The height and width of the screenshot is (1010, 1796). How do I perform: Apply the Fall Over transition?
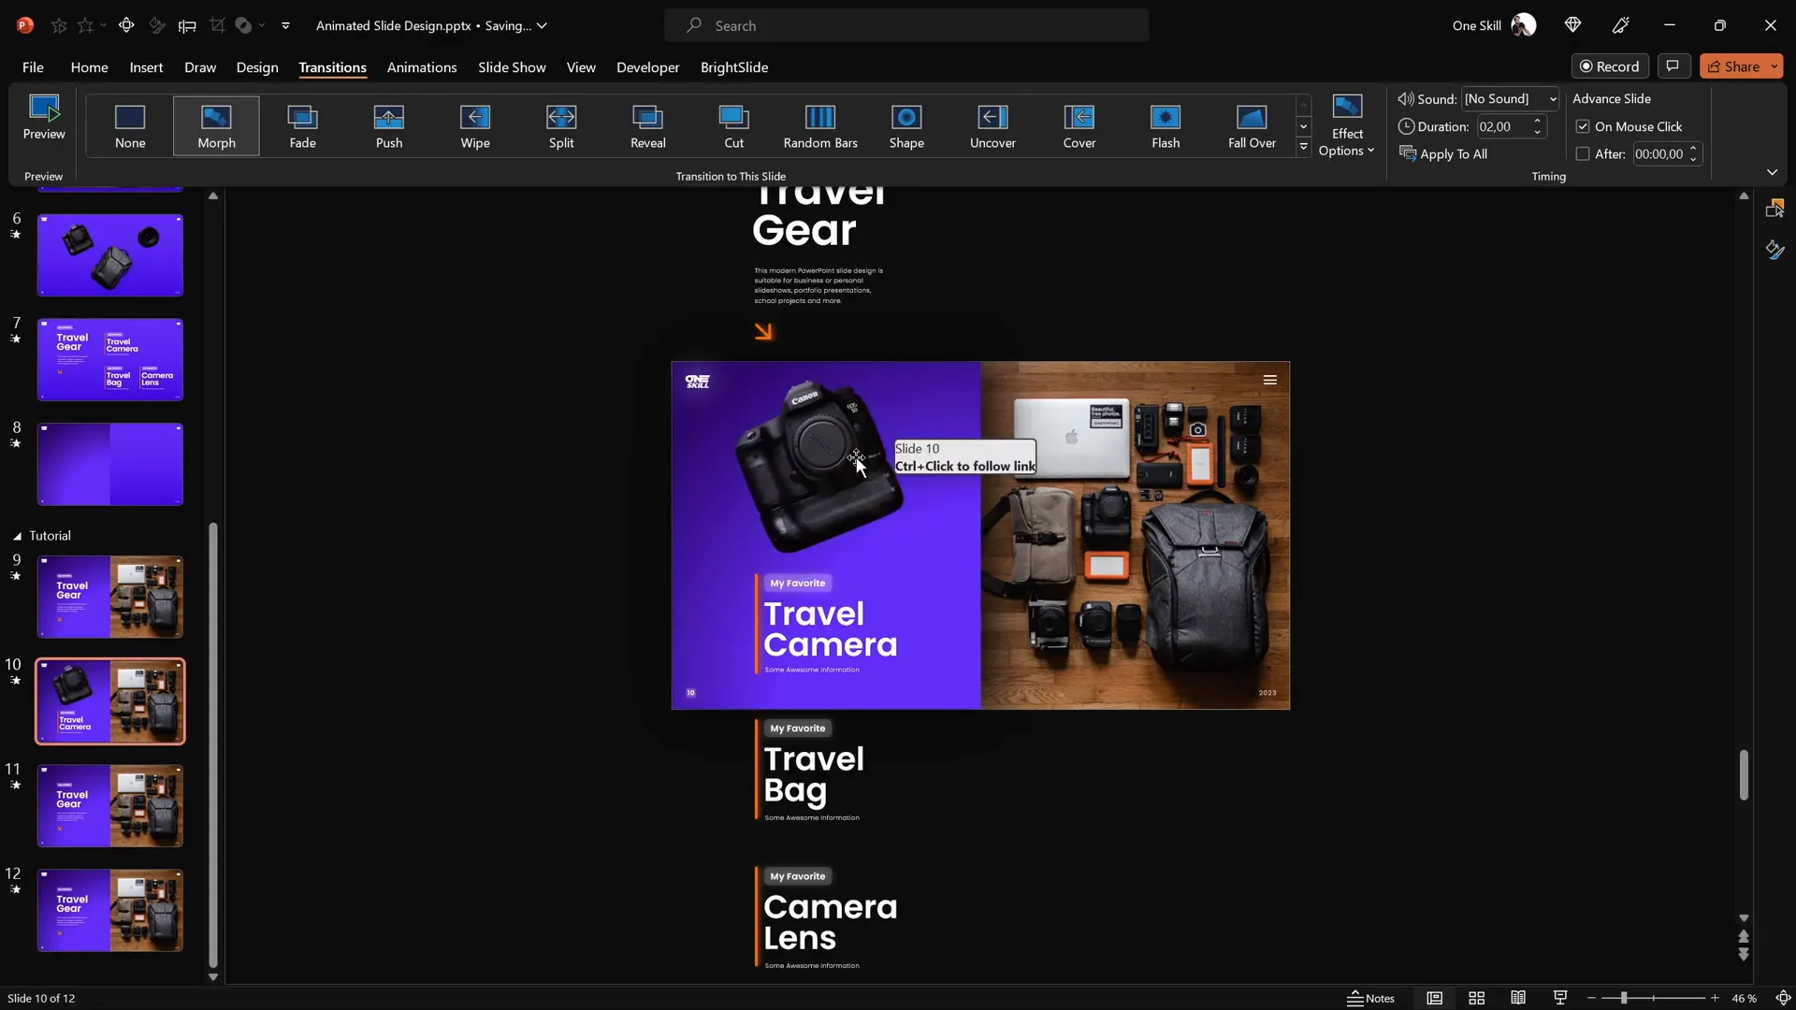(1252, 125)
